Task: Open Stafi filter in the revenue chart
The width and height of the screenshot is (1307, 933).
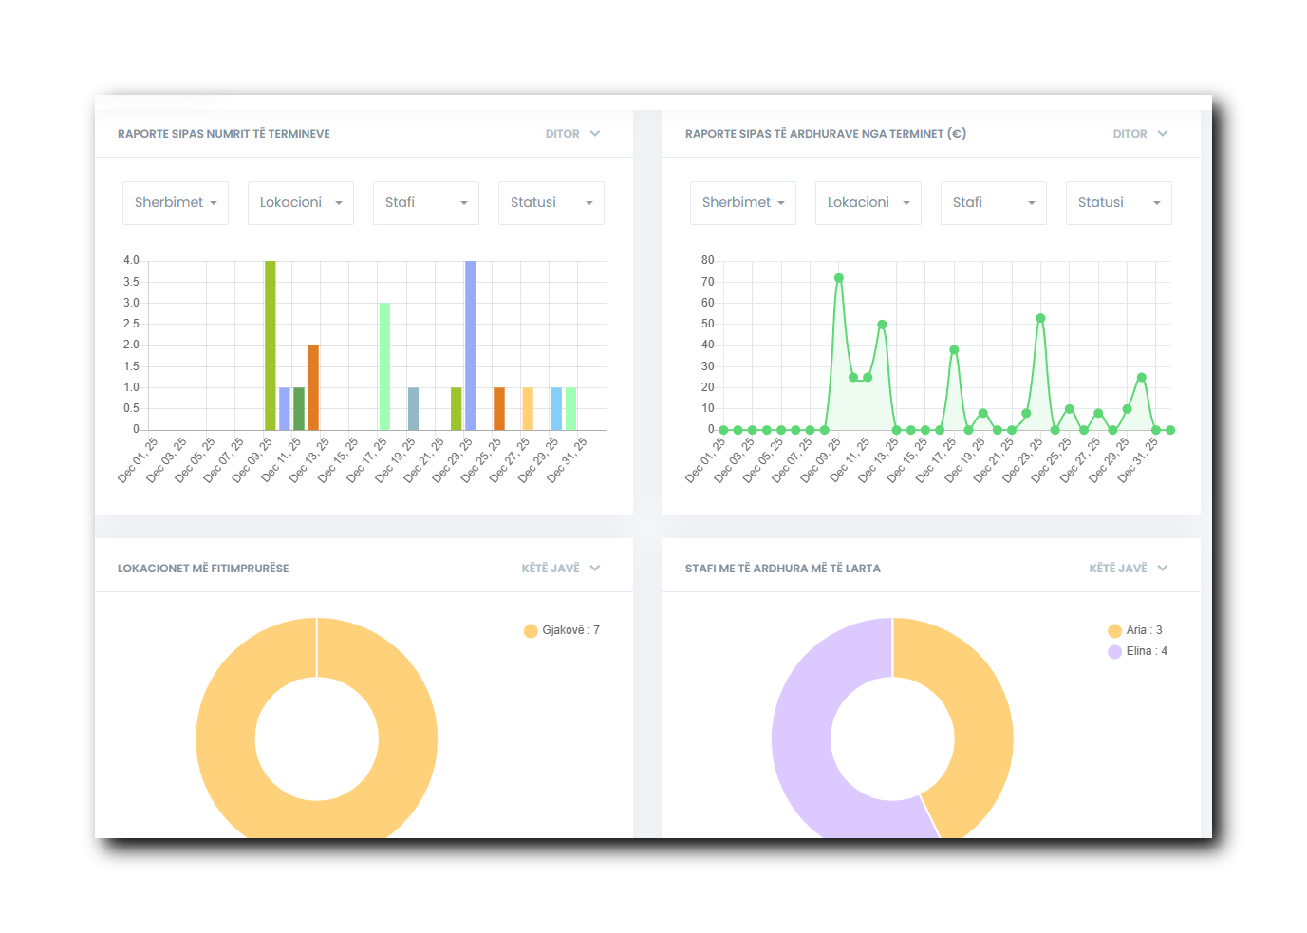Action: click(994, 203)
